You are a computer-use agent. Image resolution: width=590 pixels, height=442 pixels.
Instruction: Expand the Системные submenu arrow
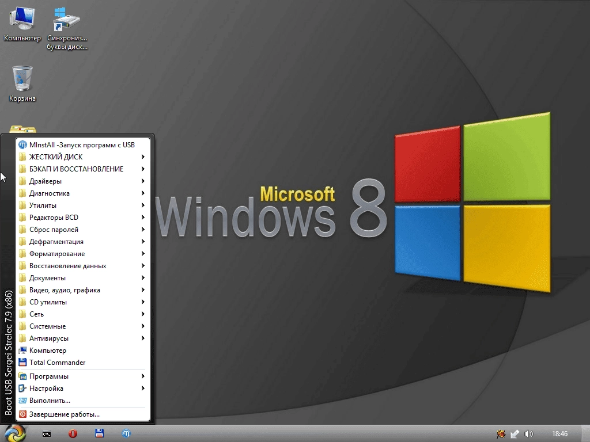click(143, 326)
